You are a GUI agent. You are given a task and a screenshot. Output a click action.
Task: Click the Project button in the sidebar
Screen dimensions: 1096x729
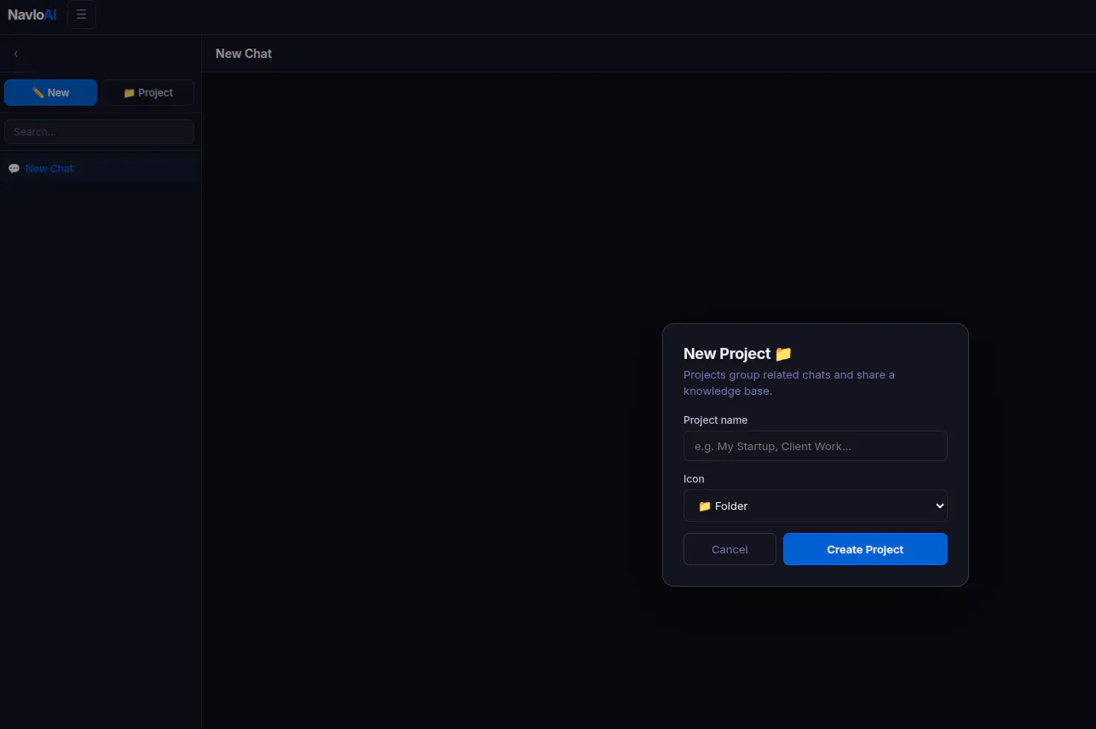coord(147,93)
